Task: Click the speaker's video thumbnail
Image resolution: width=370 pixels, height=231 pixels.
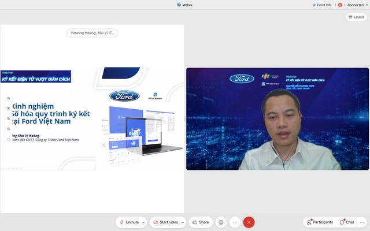Action: pos(277,119)
